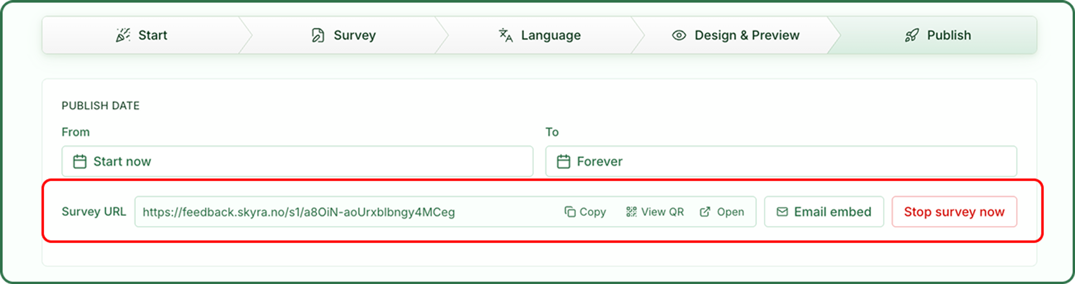This screenshot has width=1075, height=284.
Task: Open the survey URL in new window
Action: point(722,212)
